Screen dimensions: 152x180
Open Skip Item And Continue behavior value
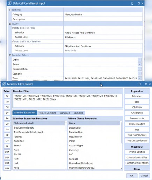103,46
